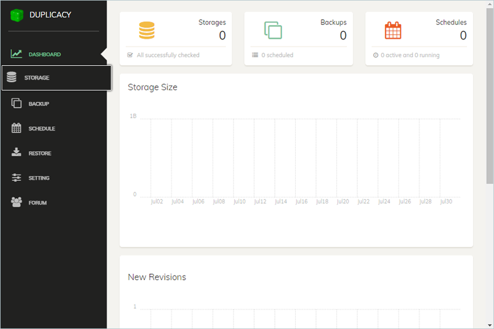Click the DUPLICACY title text
Viewport: 494px width, 329px height.
pos(50,15)
